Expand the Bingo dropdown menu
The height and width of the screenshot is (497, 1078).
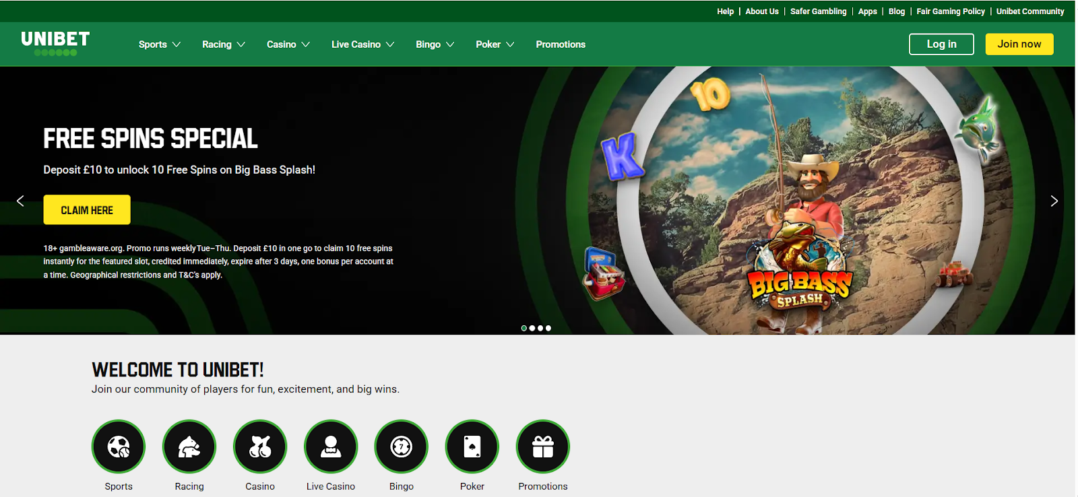point(435,44)
